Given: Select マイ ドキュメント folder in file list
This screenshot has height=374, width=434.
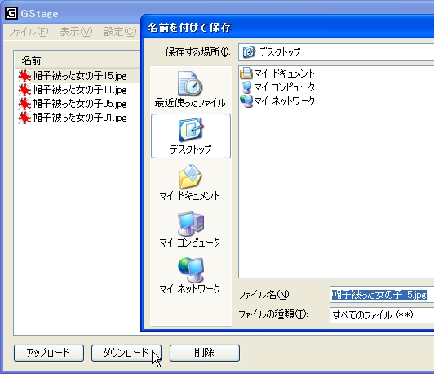Looking at the screenshot, I should (277, 73).
